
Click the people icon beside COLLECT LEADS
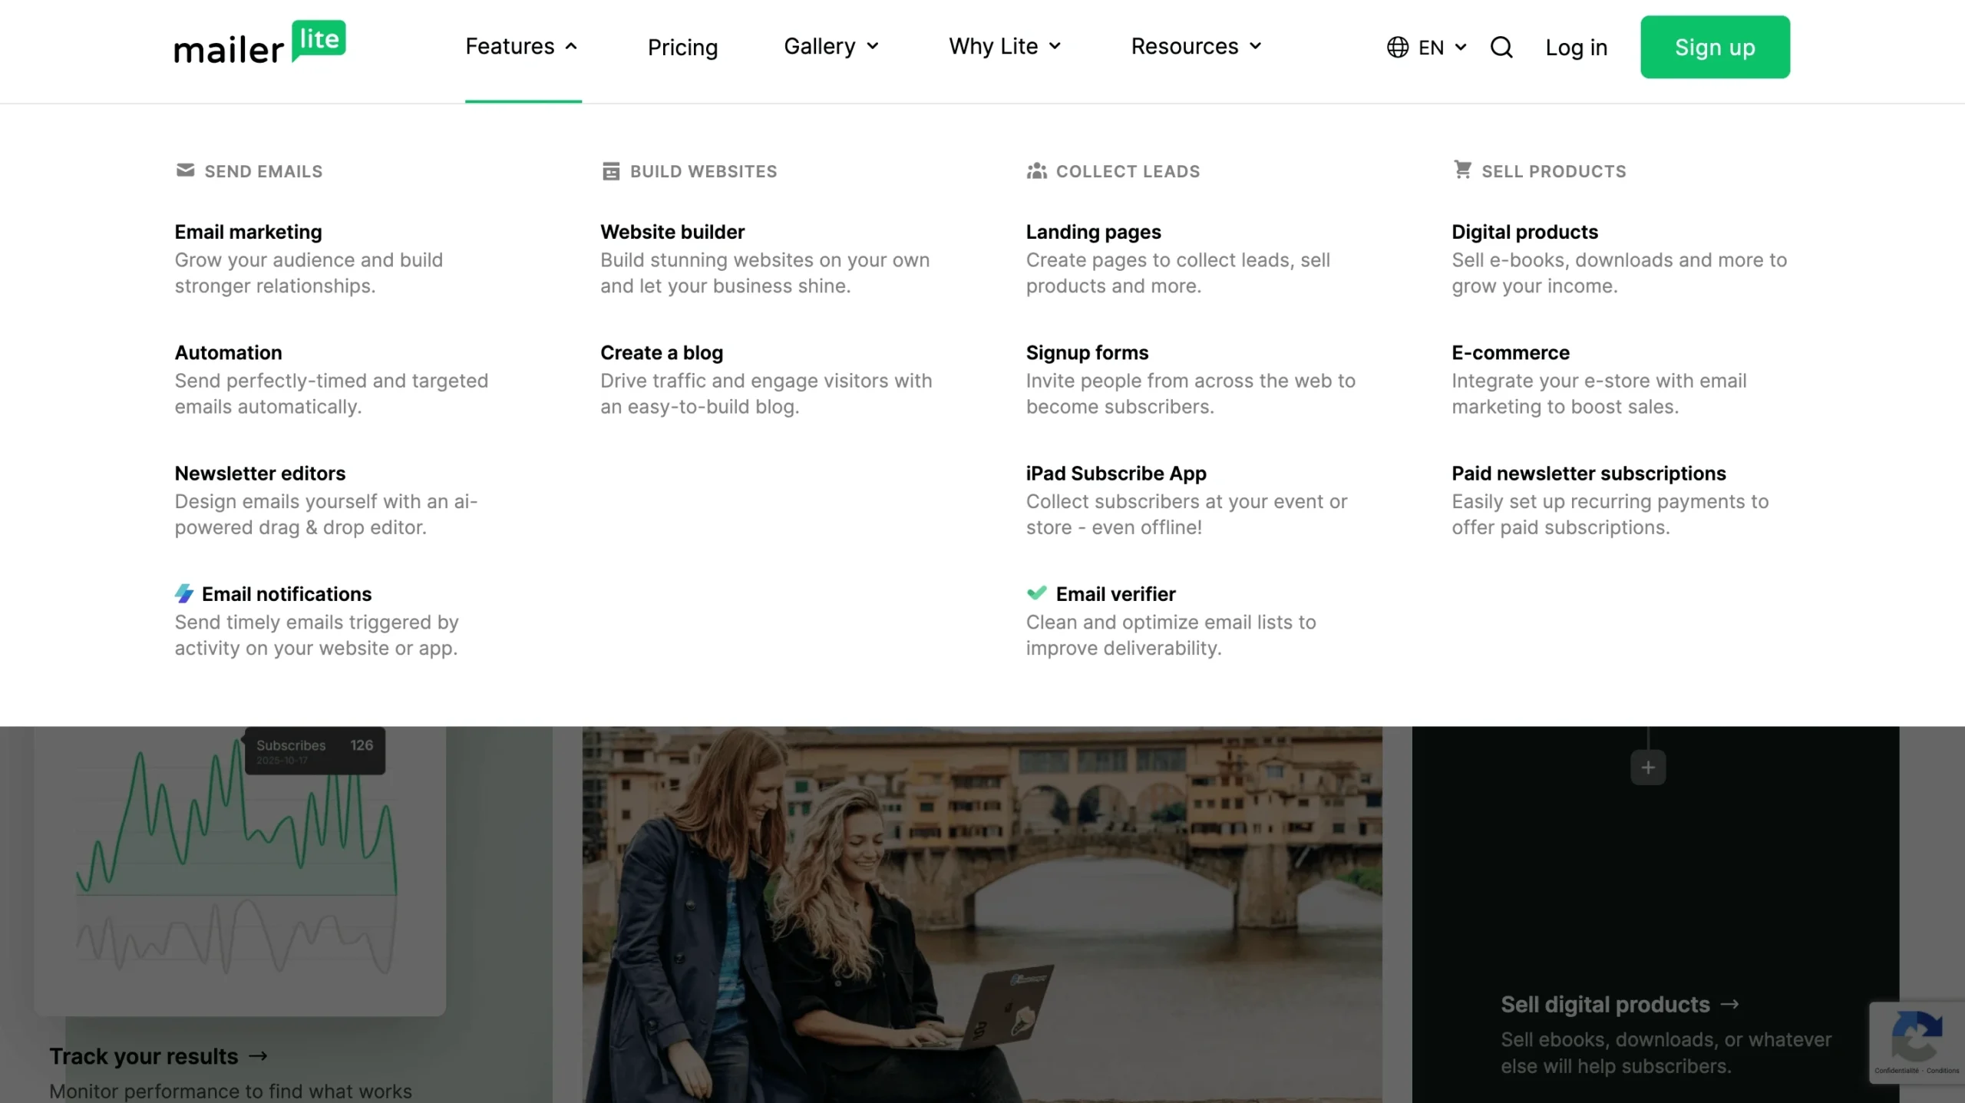tap(1036, 170)
